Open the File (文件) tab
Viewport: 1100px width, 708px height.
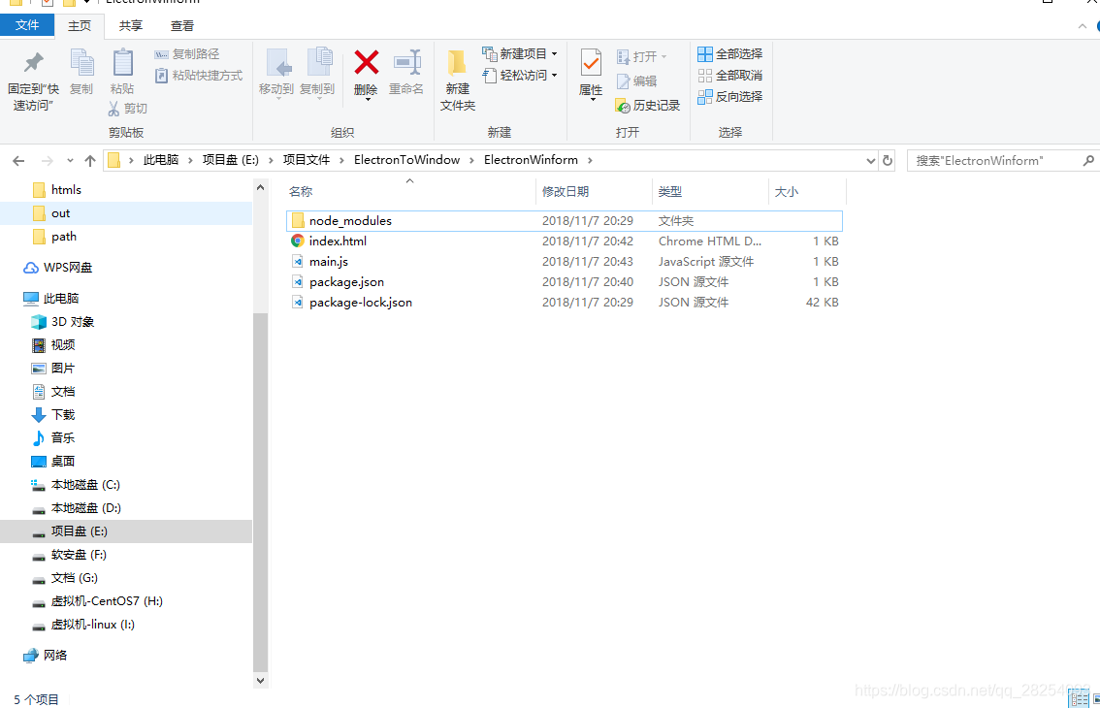[x=27, y=25]
